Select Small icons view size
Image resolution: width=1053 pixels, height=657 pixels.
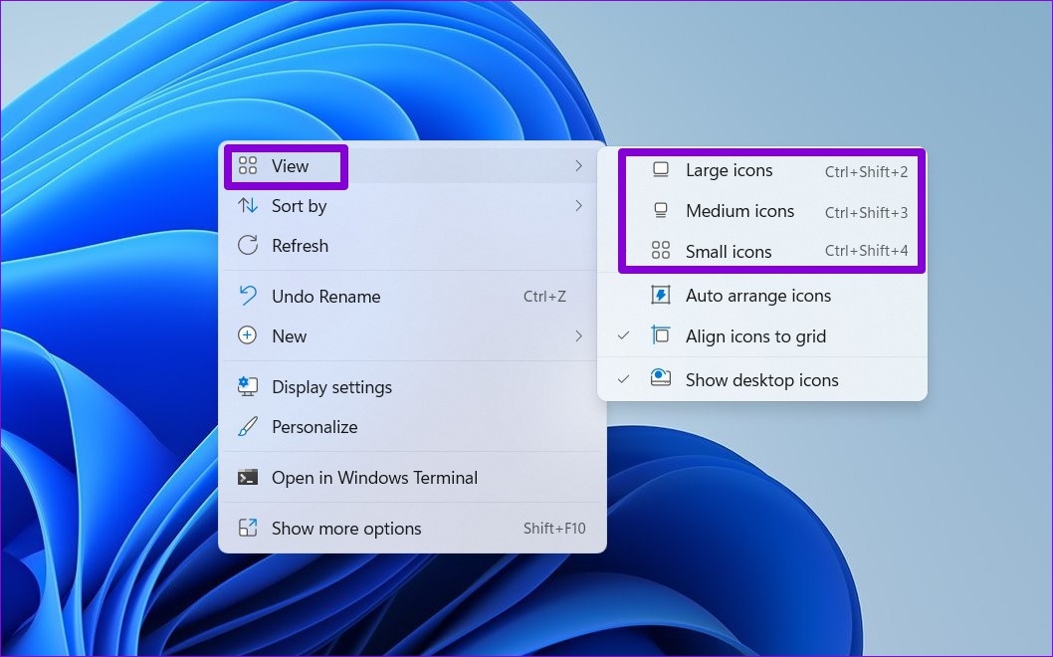[762, 251]
